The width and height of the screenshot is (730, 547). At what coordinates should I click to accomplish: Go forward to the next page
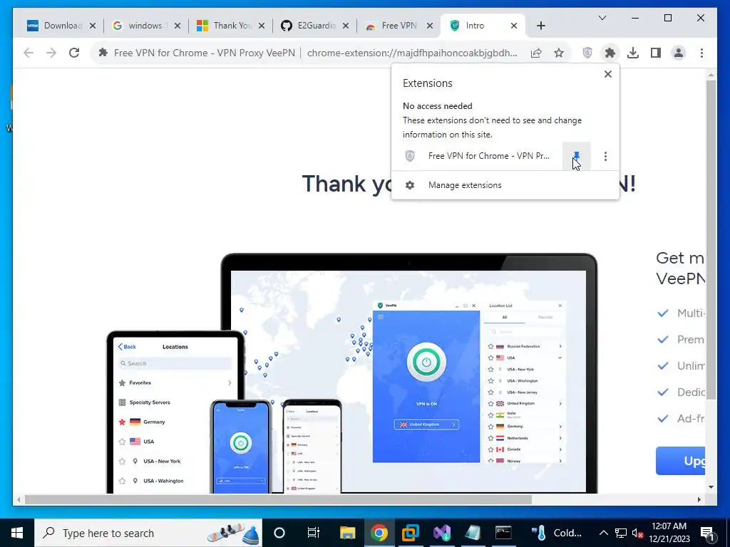pyautogui.click(x=51, y=53)
